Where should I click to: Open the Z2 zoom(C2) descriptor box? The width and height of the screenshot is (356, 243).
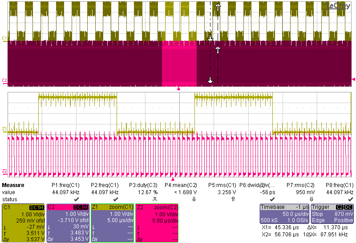[x=156, y=223]
